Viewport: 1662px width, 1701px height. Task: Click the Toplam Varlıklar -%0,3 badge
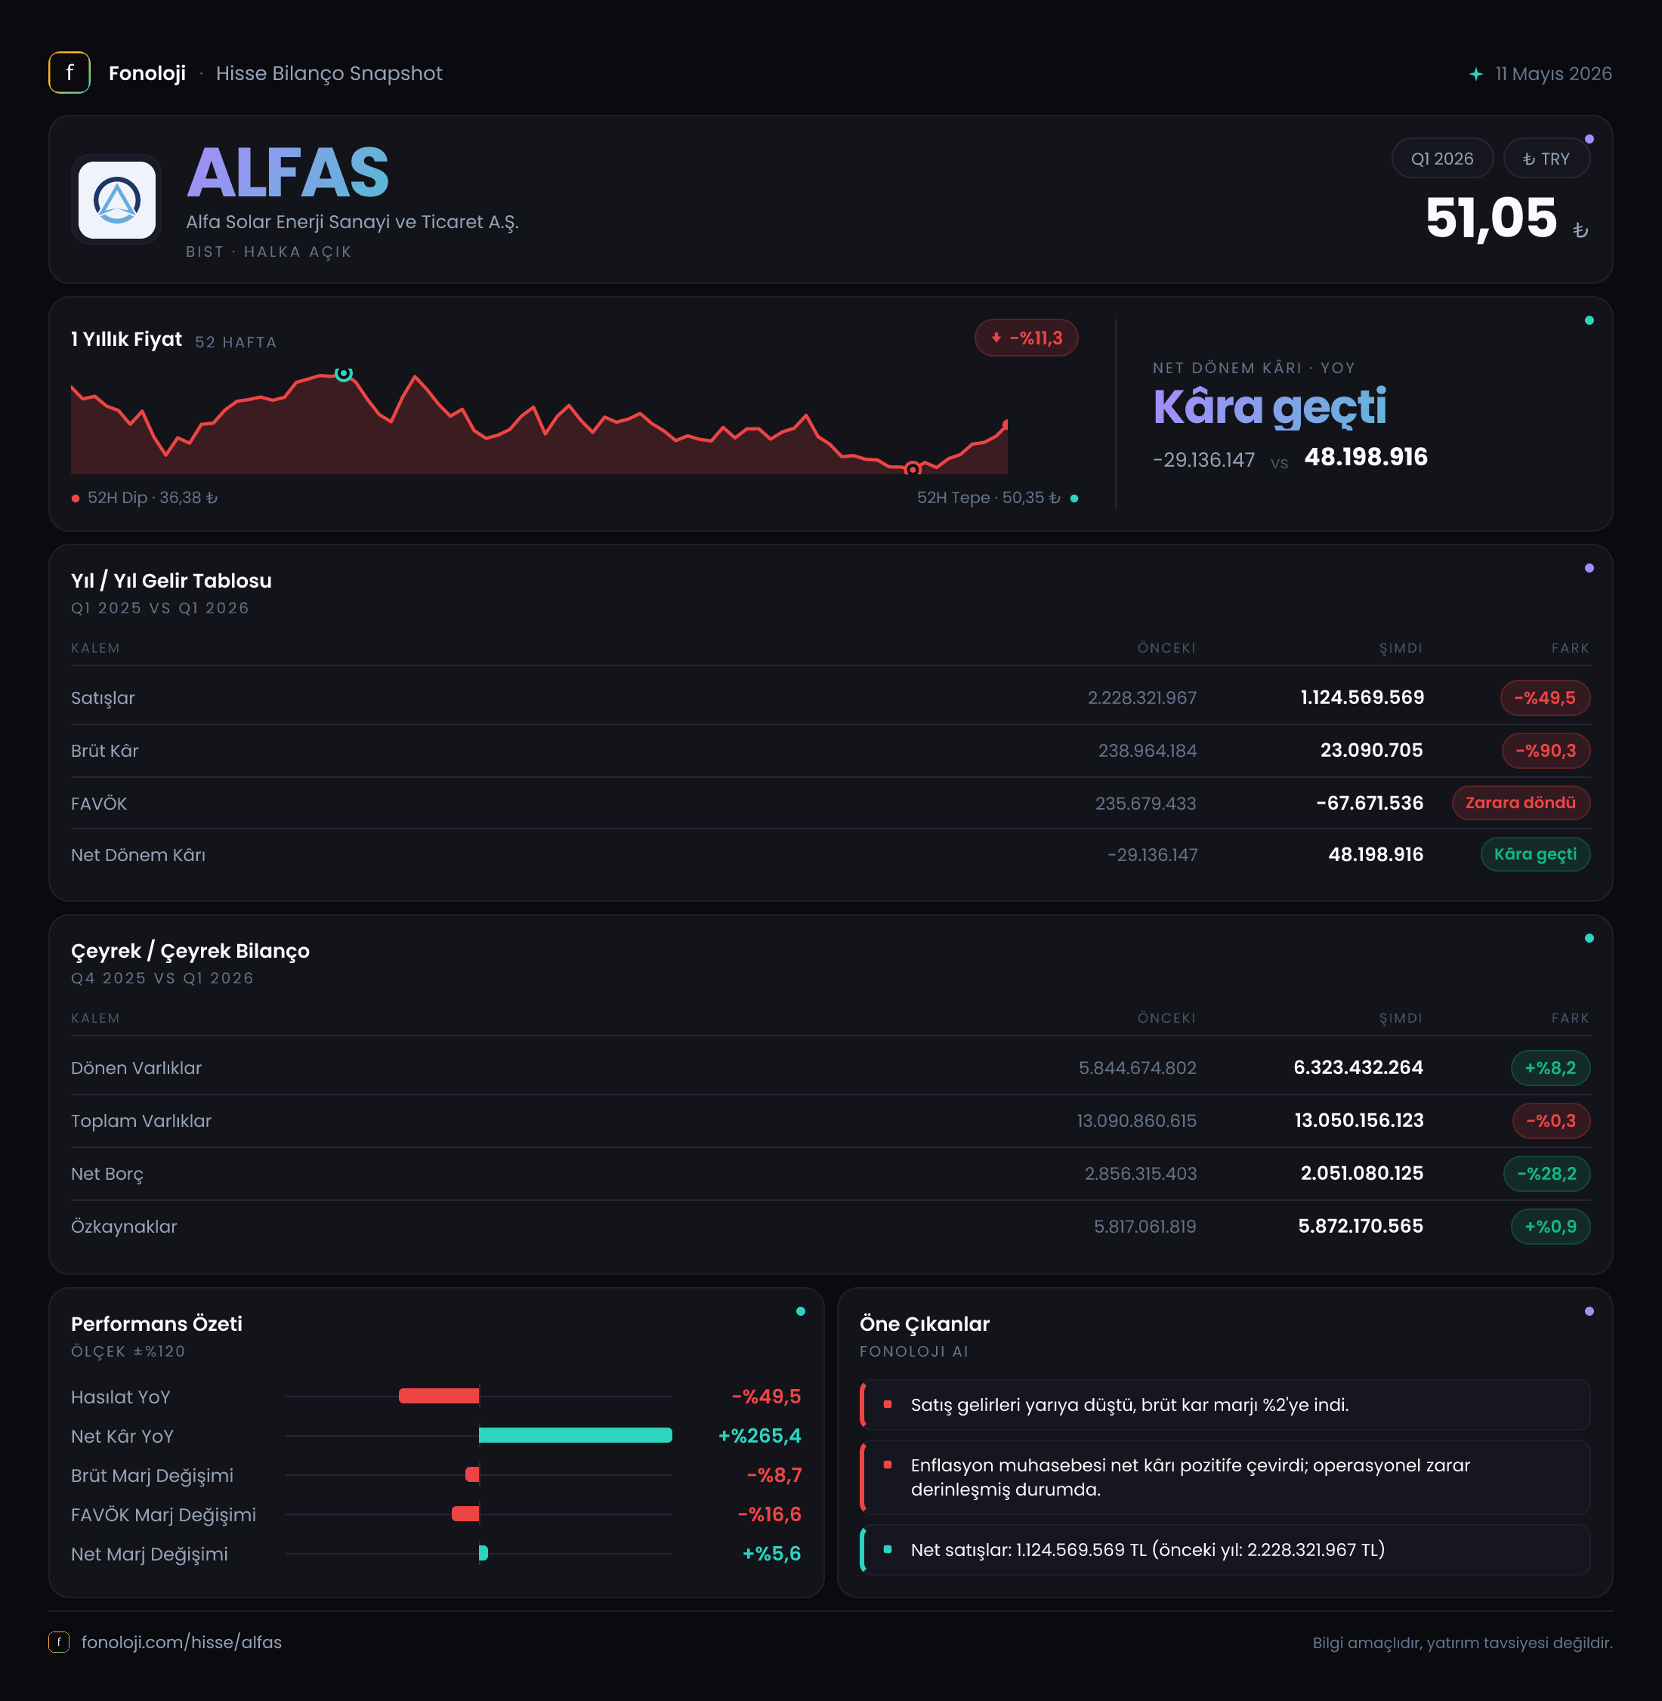click(1551, 1121)
